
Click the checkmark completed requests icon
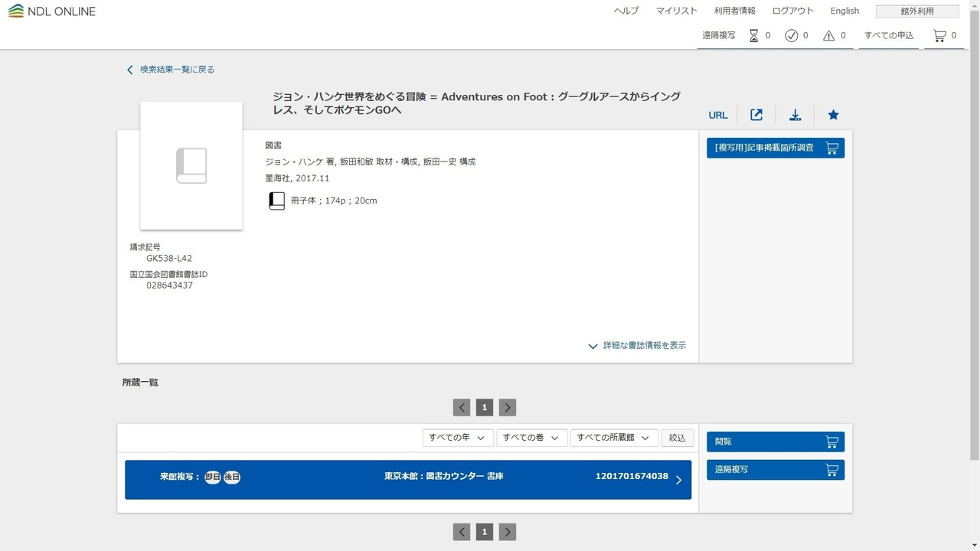(x=792, y=36)
